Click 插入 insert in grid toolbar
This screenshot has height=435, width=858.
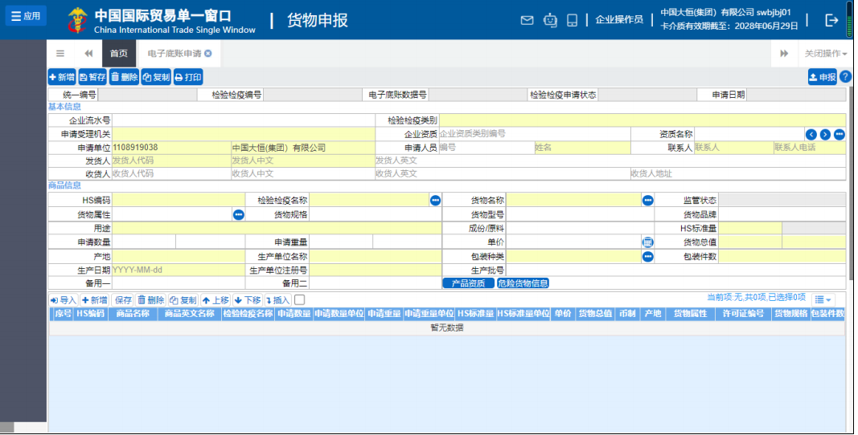(277, 300)
